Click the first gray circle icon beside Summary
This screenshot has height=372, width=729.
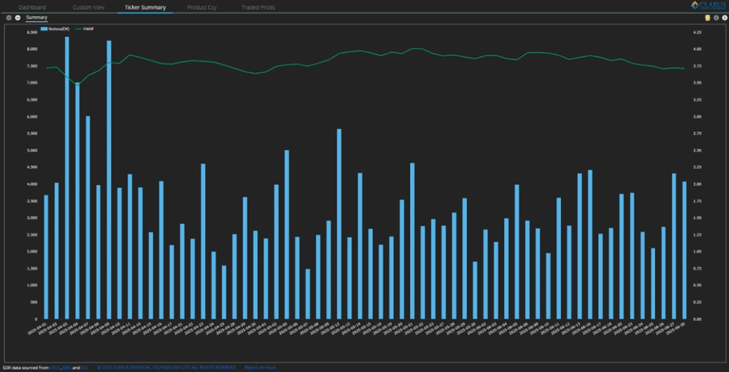coord(9,16)
